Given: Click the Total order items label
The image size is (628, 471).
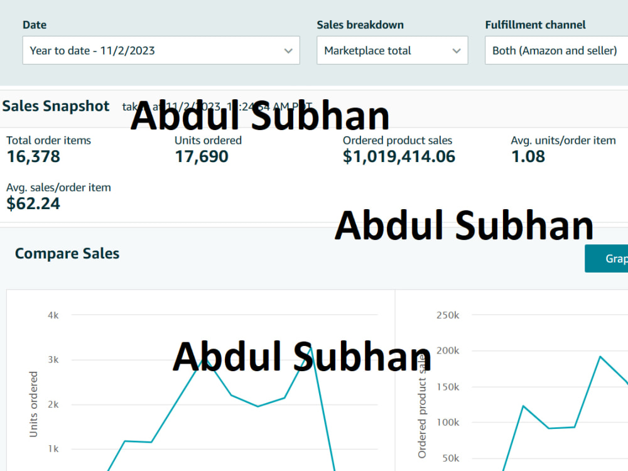Looking at the screenshot, I should 48,140.
